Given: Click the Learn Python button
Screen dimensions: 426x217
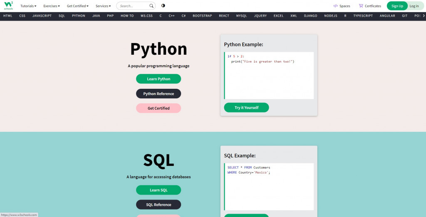Looking at the screenshot, I should [x=159, y=79].
